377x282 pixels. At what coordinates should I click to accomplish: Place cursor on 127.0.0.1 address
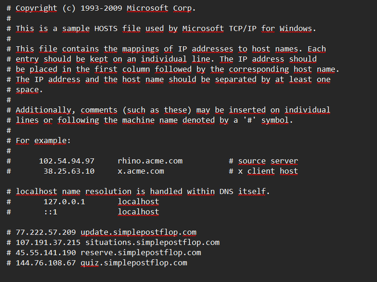tap(64, 202)
